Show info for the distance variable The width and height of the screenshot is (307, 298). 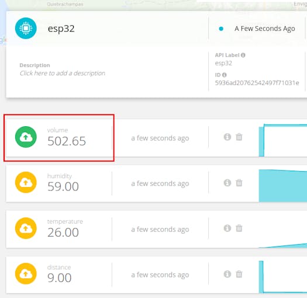pyautogui.click(x=227, y=274)
